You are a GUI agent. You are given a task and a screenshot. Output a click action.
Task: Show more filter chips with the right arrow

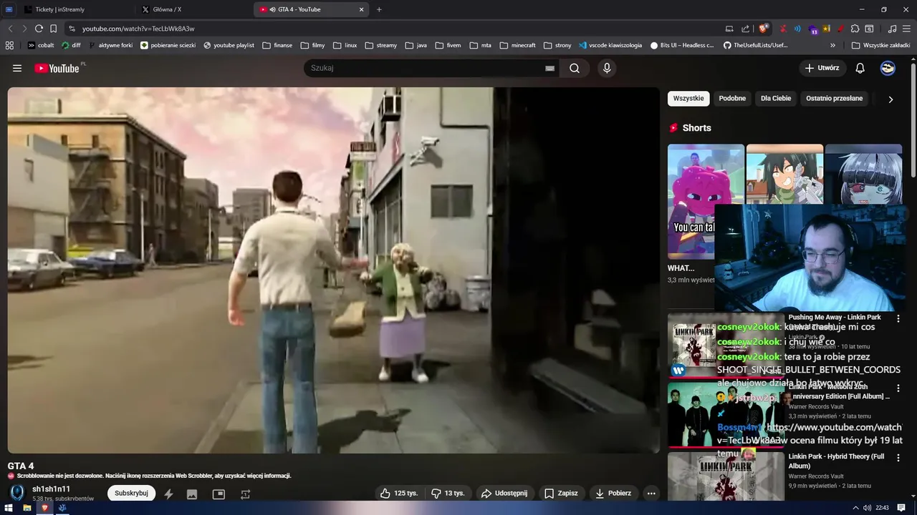[x=890, y=99]
